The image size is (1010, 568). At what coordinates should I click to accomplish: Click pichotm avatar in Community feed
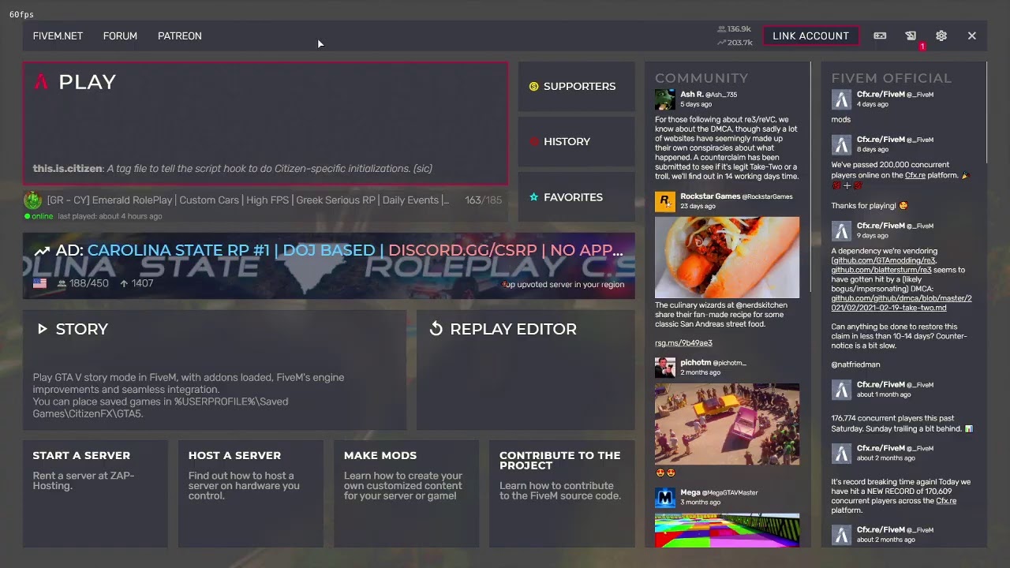pyautogui.click(x=664, y=368)
